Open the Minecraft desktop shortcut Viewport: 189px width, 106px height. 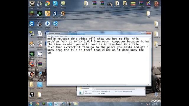[32, 14]
